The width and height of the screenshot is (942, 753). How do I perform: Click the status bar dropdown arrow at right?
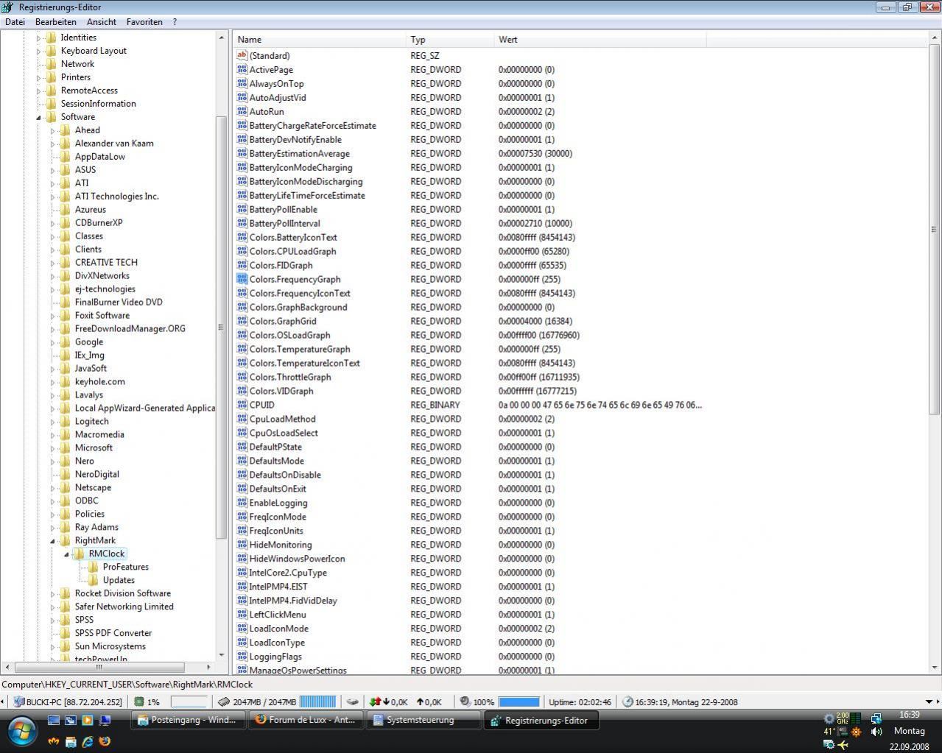(x=929, y=702)
